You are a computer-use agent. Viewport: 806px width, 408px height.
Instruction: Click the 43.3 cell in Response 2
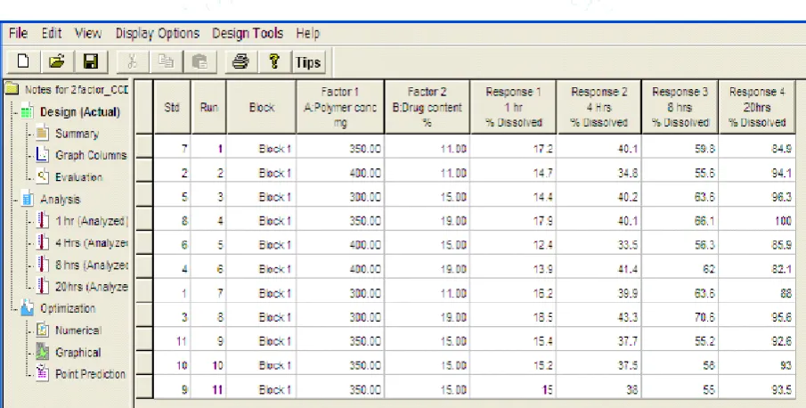598,317
